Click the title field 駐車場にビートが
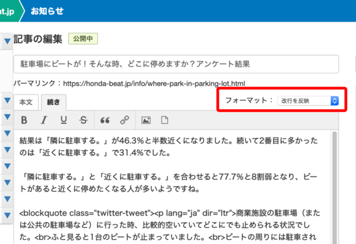This screenshot has height=244, width=356. (x=176, y=64)
